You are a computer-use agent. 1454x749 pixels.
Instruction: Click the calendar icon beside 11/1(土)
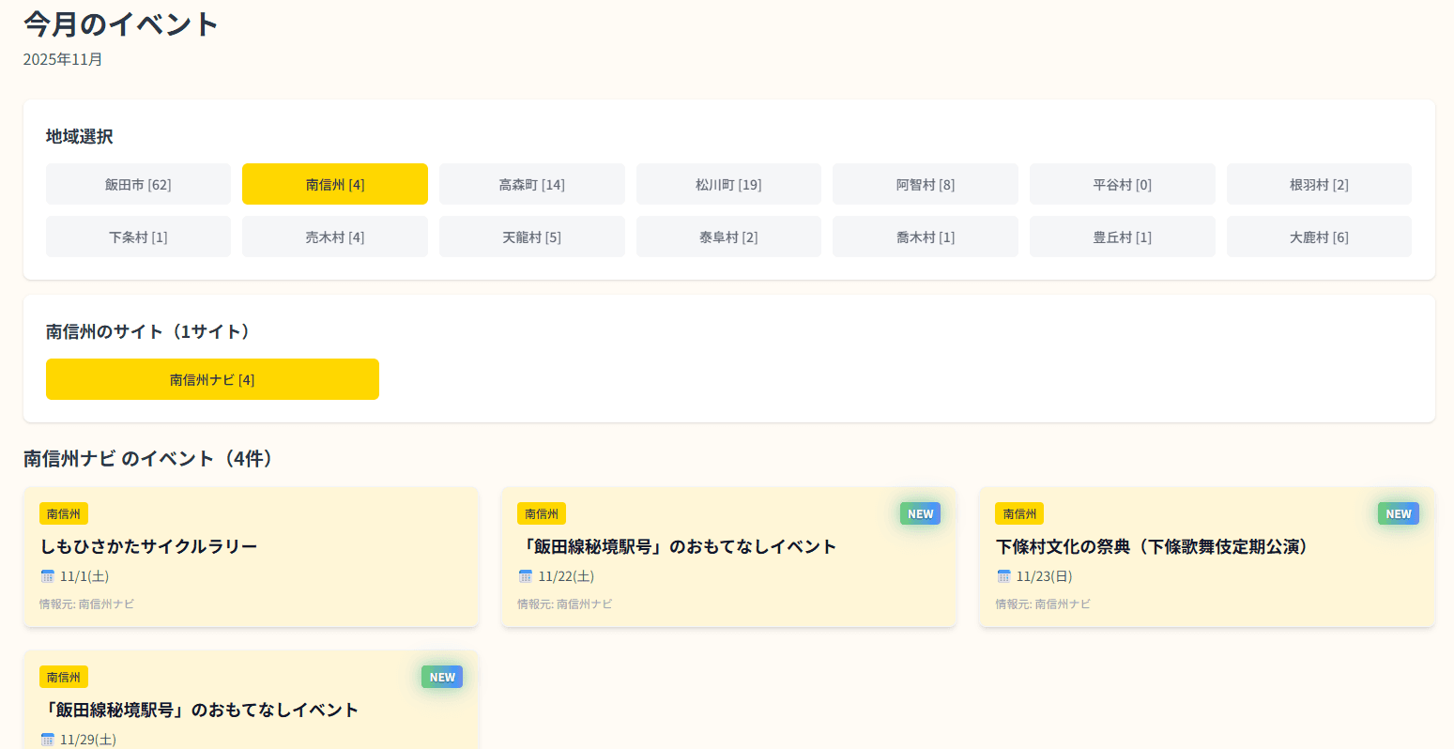coord(48,576)
